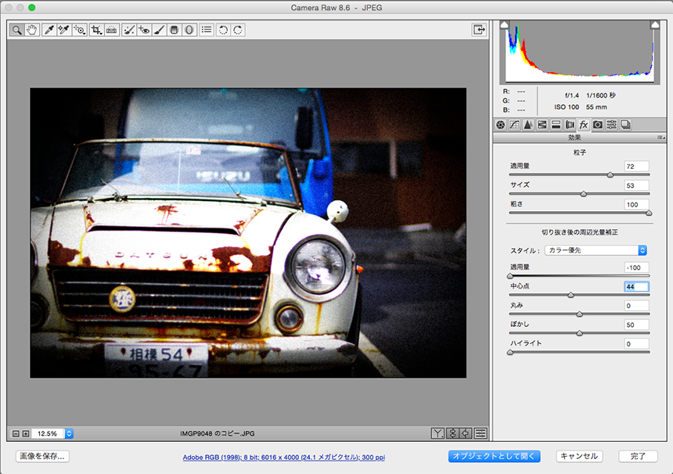
Task: Open the HSL / Grayscale panel tab
Action: [542, 125]
